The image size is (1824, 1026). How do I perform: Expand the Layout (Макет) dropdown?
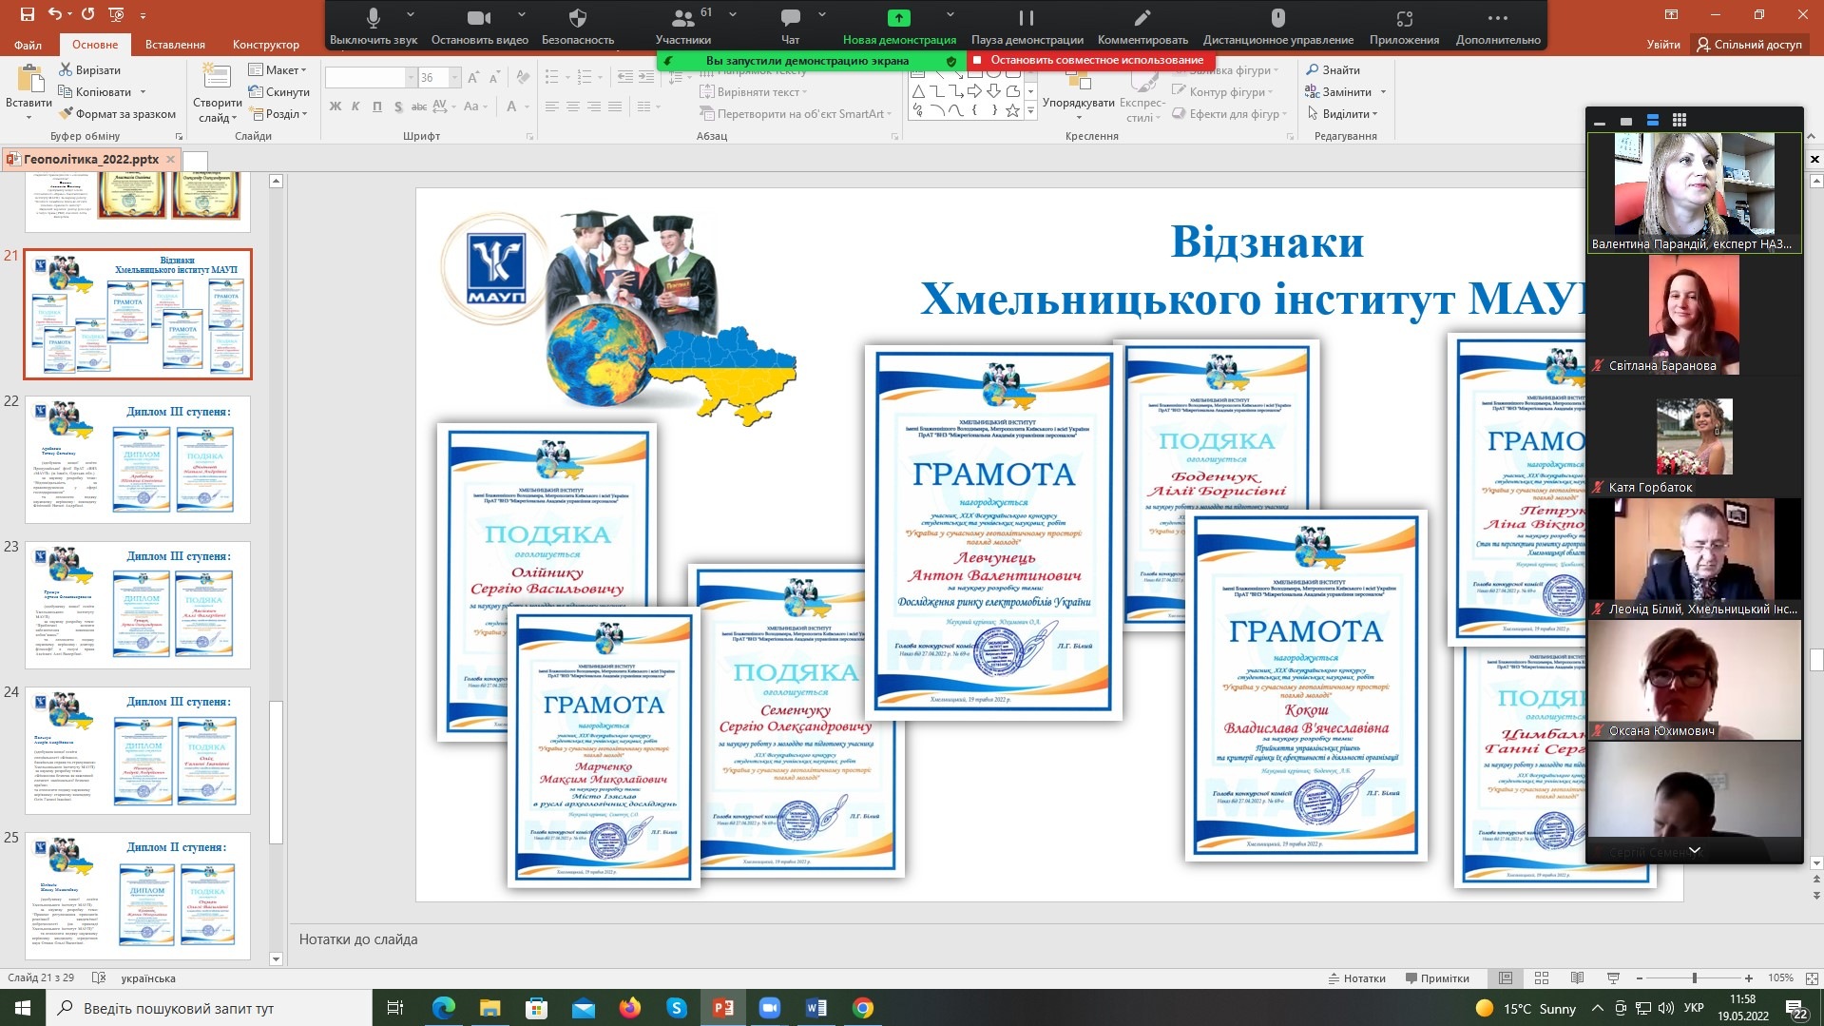tap(278, 70)
